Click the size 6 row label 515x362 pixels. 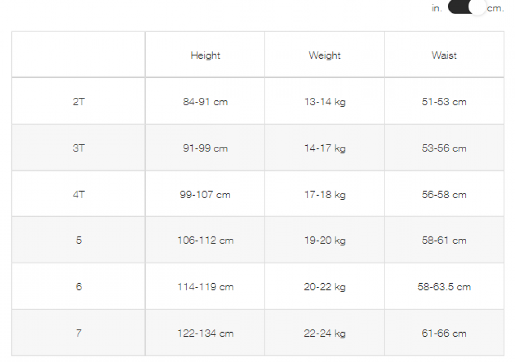pos(78,286)
